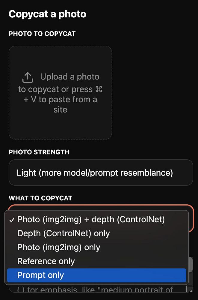Click the "PHOTO TO COPYCAT" label
The width and height of the screenshot is (198, 300).
[42, 34]
